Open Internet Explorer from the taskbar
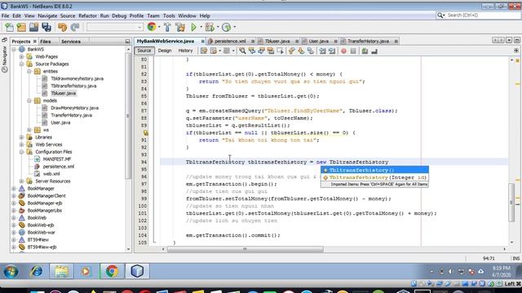The height and width of the screenshot is (293, 522). coord(36,271)
